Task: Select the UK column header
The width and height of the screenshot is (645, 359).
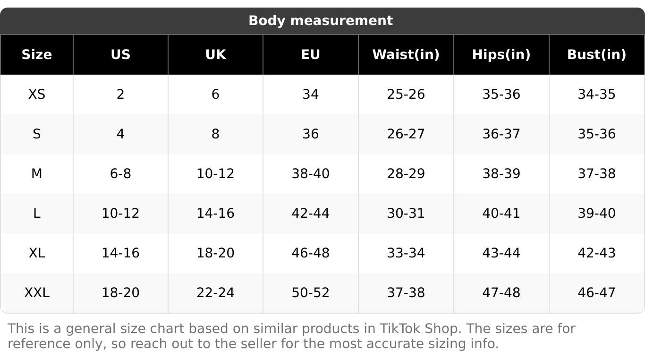Action: (x=215, y=55)
